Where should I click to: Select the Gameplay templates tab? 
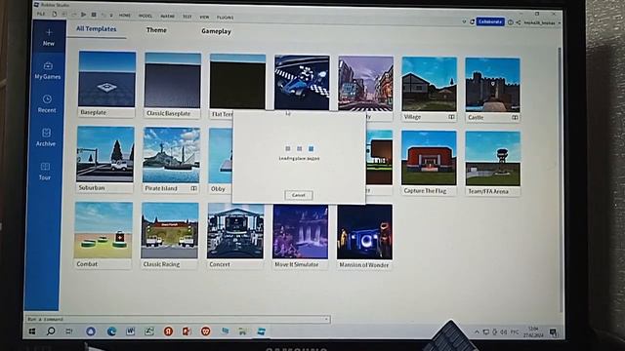click(216, 31)
